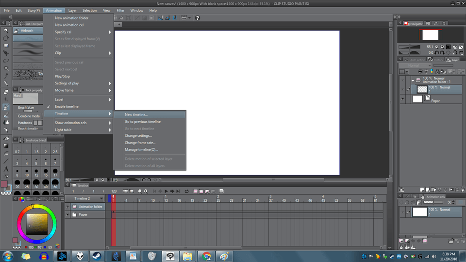Click the timeline play button
The image size is (466, 262).
(166, 191)
